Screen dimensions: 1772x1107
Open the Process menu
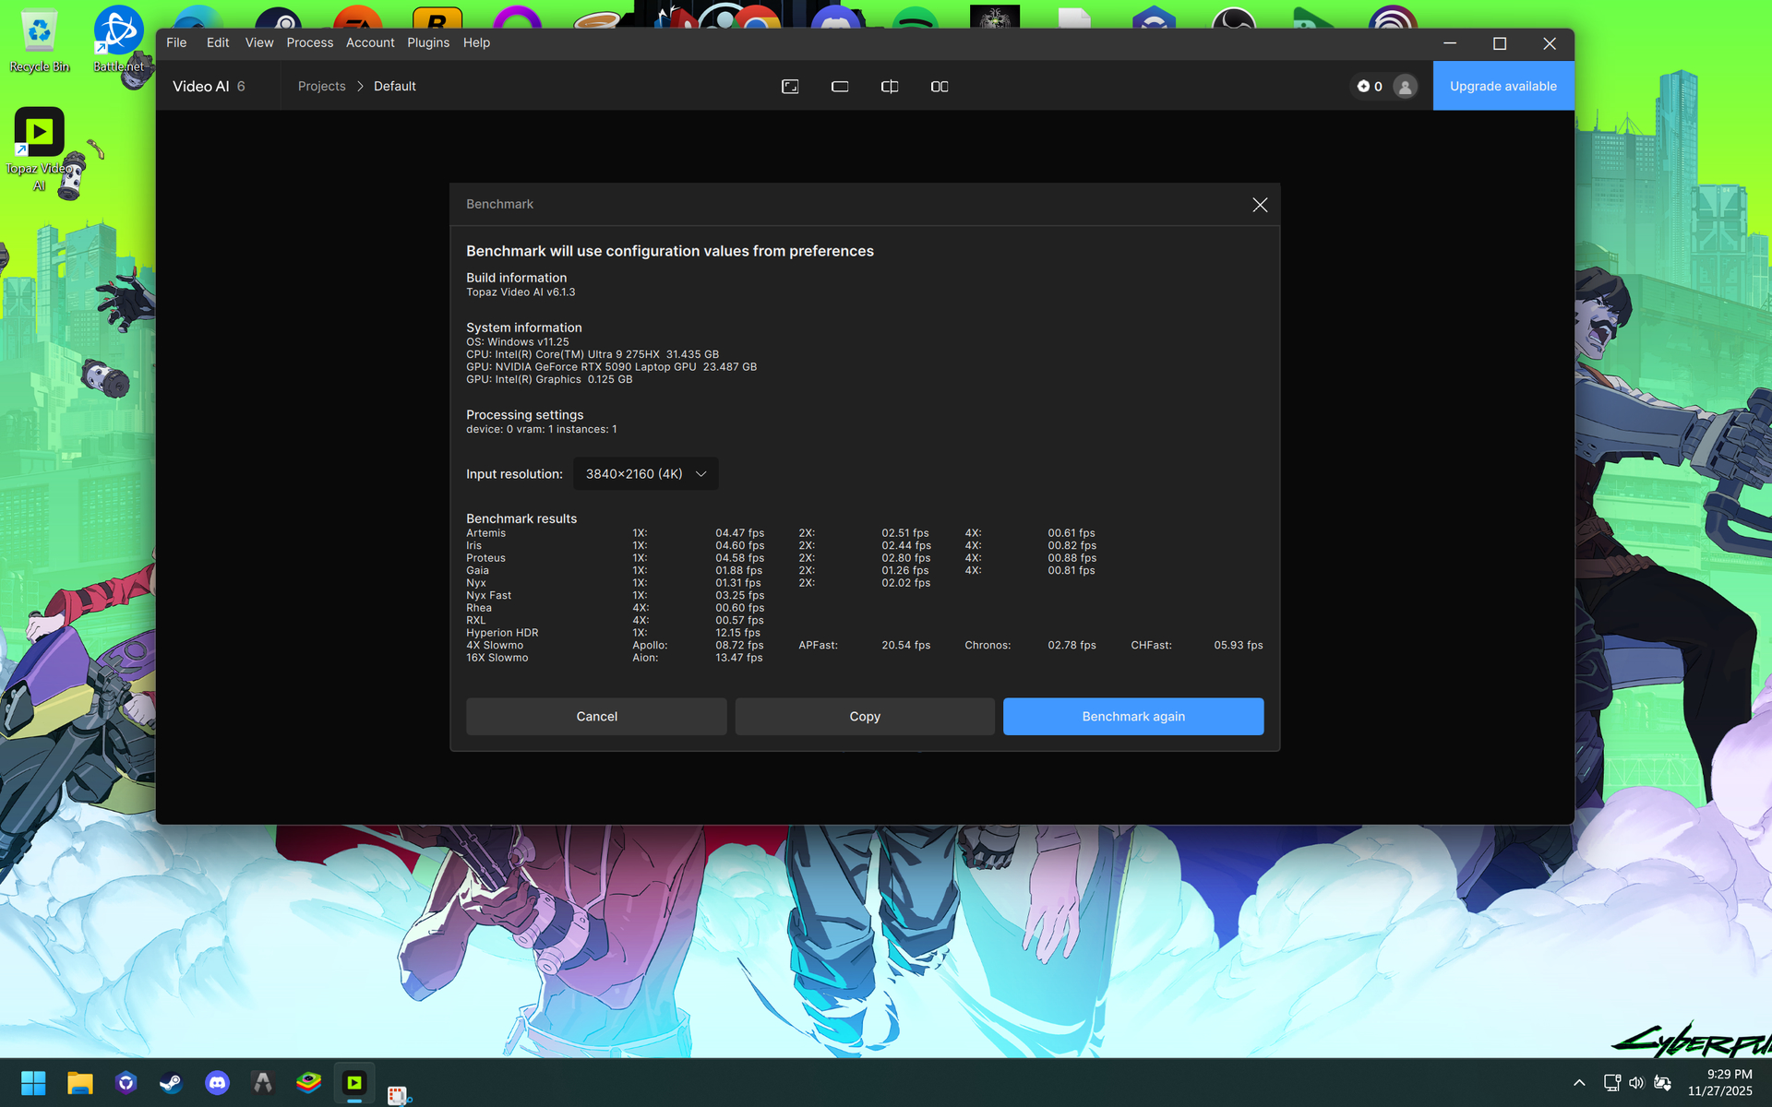pyautogui.click(x=310, y=42)
